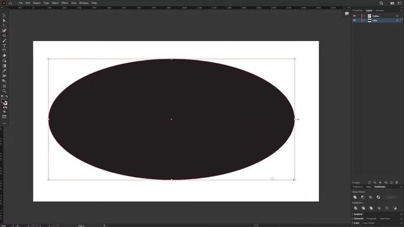Open Character panel flyout menu
The image size is (404, 227).
tap(401, 219)
